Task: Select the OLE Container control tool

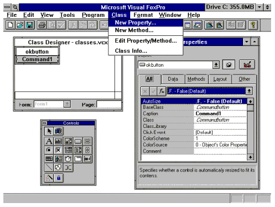Action: click(x=88, y=159)
